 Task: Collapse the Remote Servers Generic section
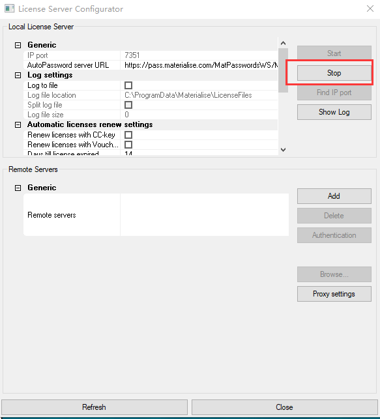[18, 188]
